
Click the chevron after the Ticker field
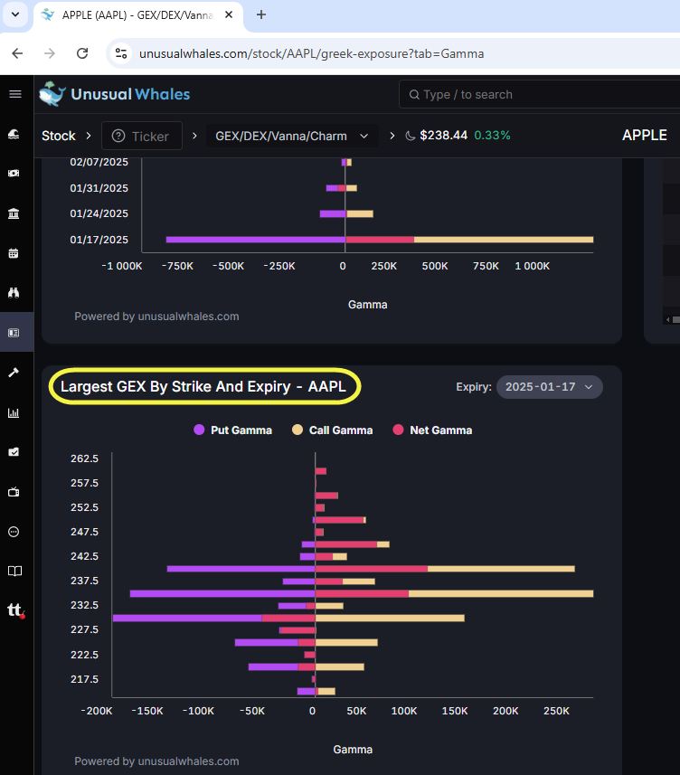(194, 136)
